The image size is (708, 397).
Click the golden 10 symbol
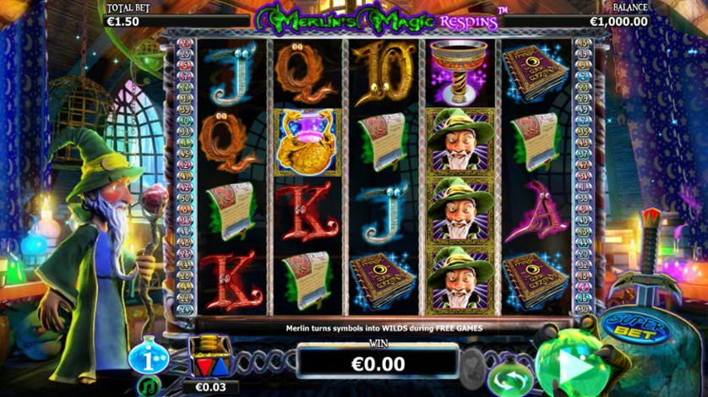click(x=384, y=73)
